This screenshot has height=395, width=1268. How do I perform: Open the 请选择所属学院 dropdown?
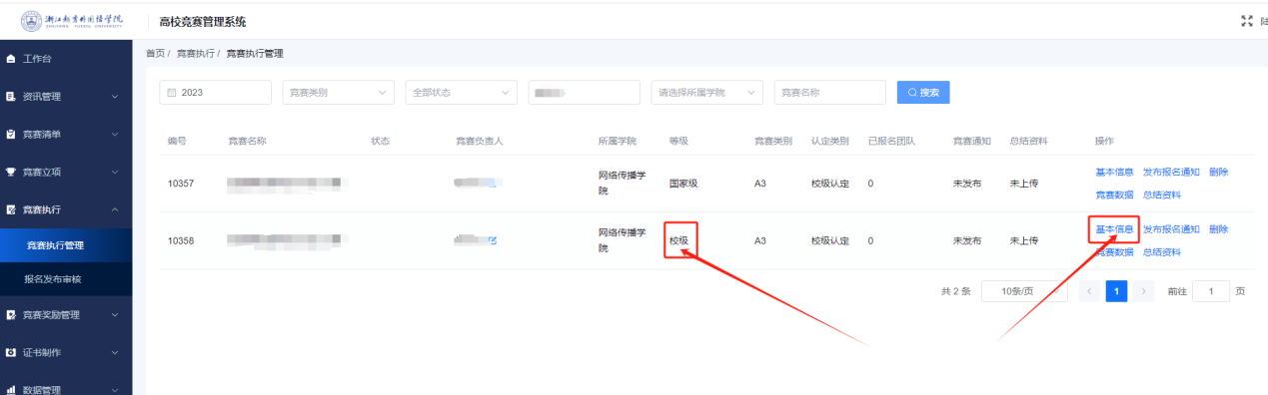pyautogui.click(x=706, y=92)
